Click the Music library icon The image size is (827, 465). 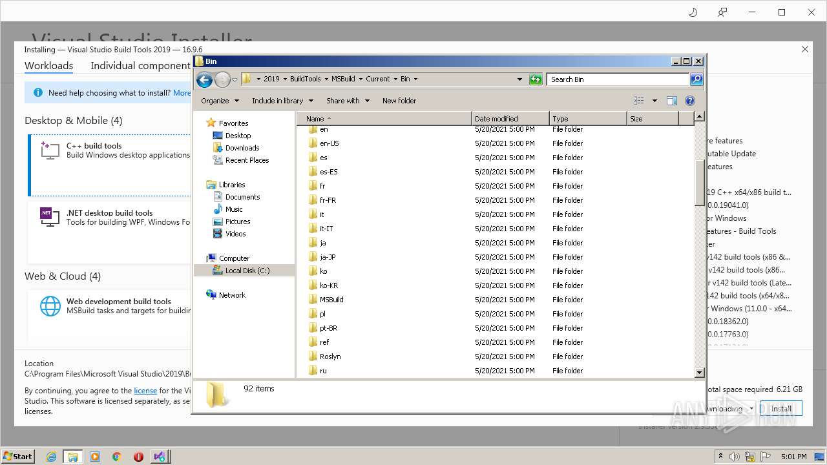(x=218, y=209)
